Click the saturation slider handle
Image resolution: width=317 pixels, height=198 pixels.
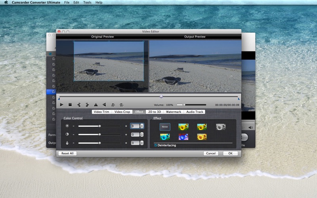(x=100, y=143)
